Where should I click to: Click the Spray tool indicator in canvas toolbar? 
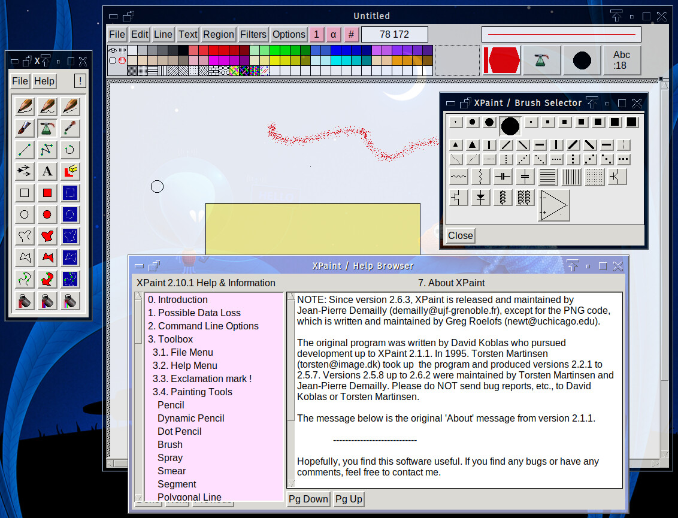coord(541,60)
